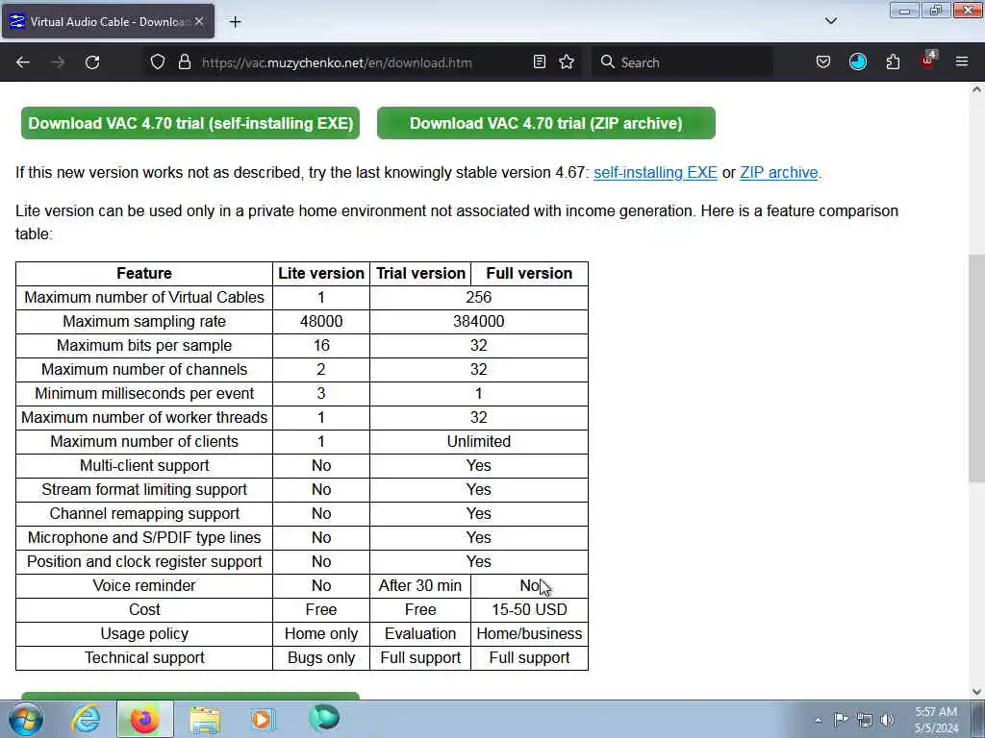This screenshot has width=985, height=738.
Task: Open the media player taskbar icon
Action: coord(263,719)
